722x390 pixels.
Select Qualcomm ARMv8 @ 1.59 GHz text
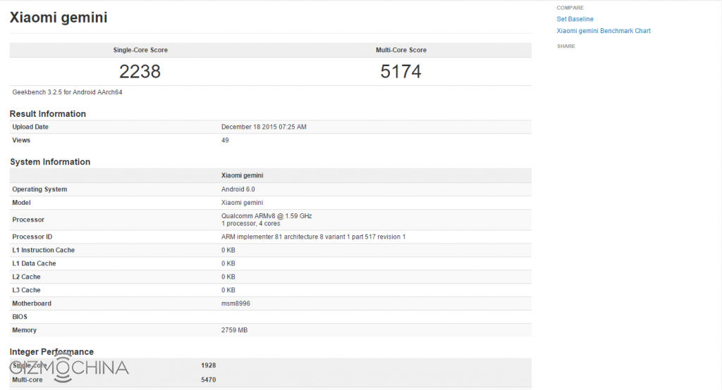267,215
